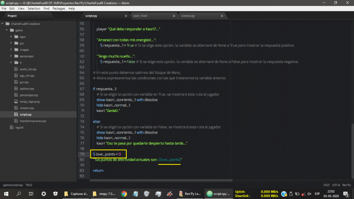Click the CRLF line ending selector
Viewport: 354px width, 199px height.
314,184
